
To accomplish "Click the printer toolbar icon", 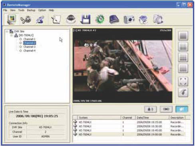I will (143, 20).
